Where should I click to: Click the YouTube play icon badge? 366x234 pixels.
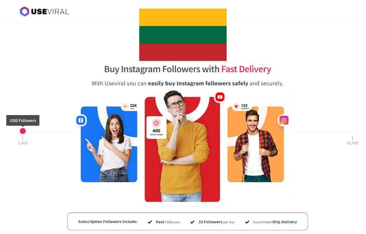[x=220, y=97]
